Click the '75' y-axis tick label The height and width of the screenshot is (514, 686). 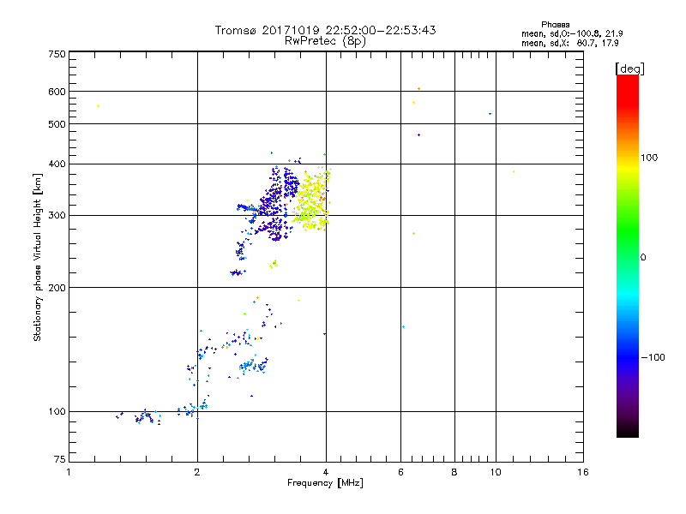tap(60, 459)
